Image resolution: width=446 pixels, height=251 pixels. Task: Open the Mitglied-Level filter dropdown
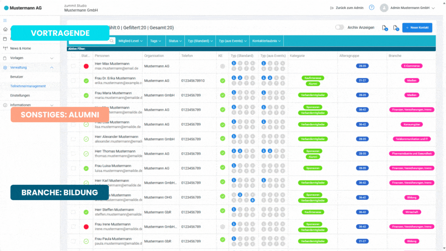click(x=131, y=41)
